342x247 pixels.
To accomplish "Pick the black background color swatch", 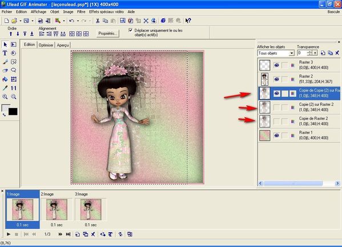I will pos(13,111).
